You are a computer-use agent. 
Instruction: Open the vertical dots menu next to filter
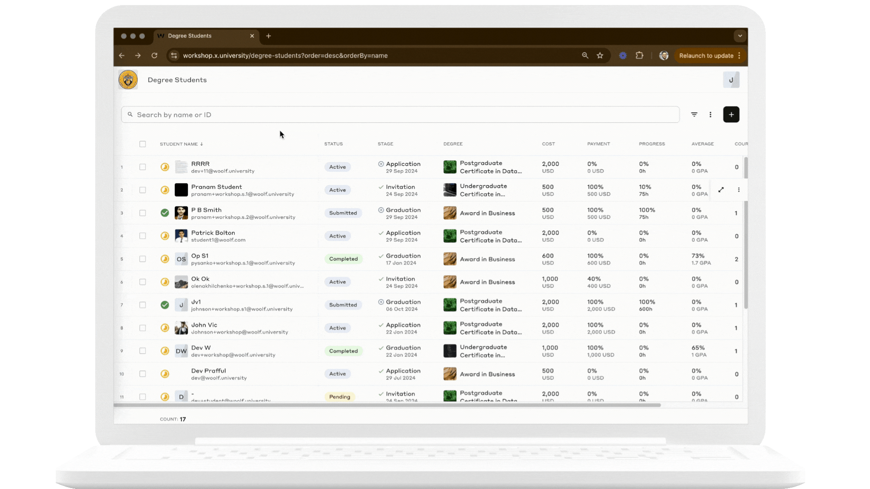tap(710, 115)
